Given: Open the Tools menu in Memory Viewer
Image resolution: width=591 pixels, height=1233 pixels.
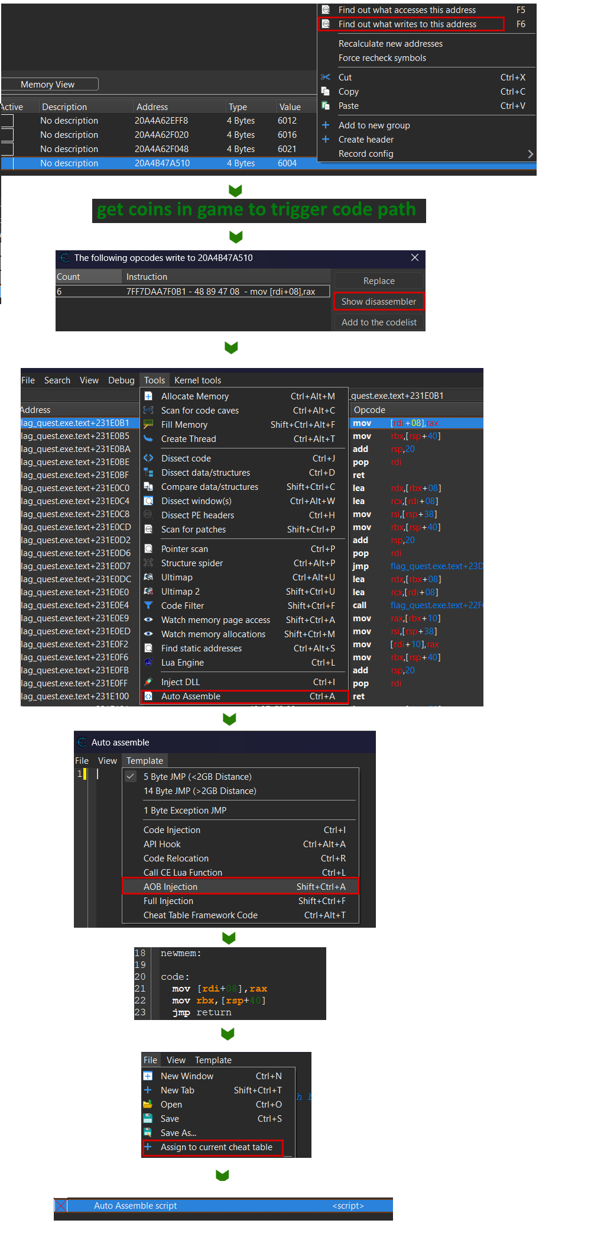Looking at the screenshot, I should (155, 380).
